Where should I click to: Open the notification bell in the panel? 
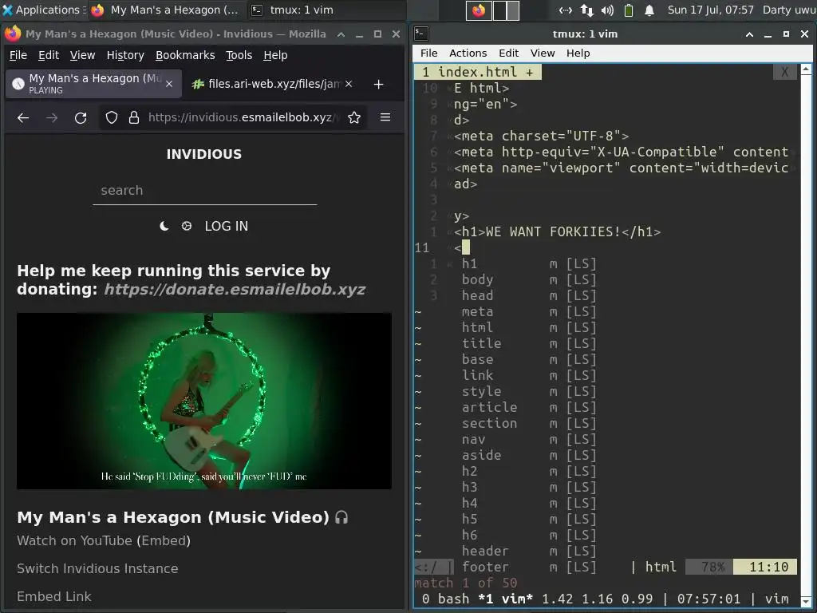(649, 10)
